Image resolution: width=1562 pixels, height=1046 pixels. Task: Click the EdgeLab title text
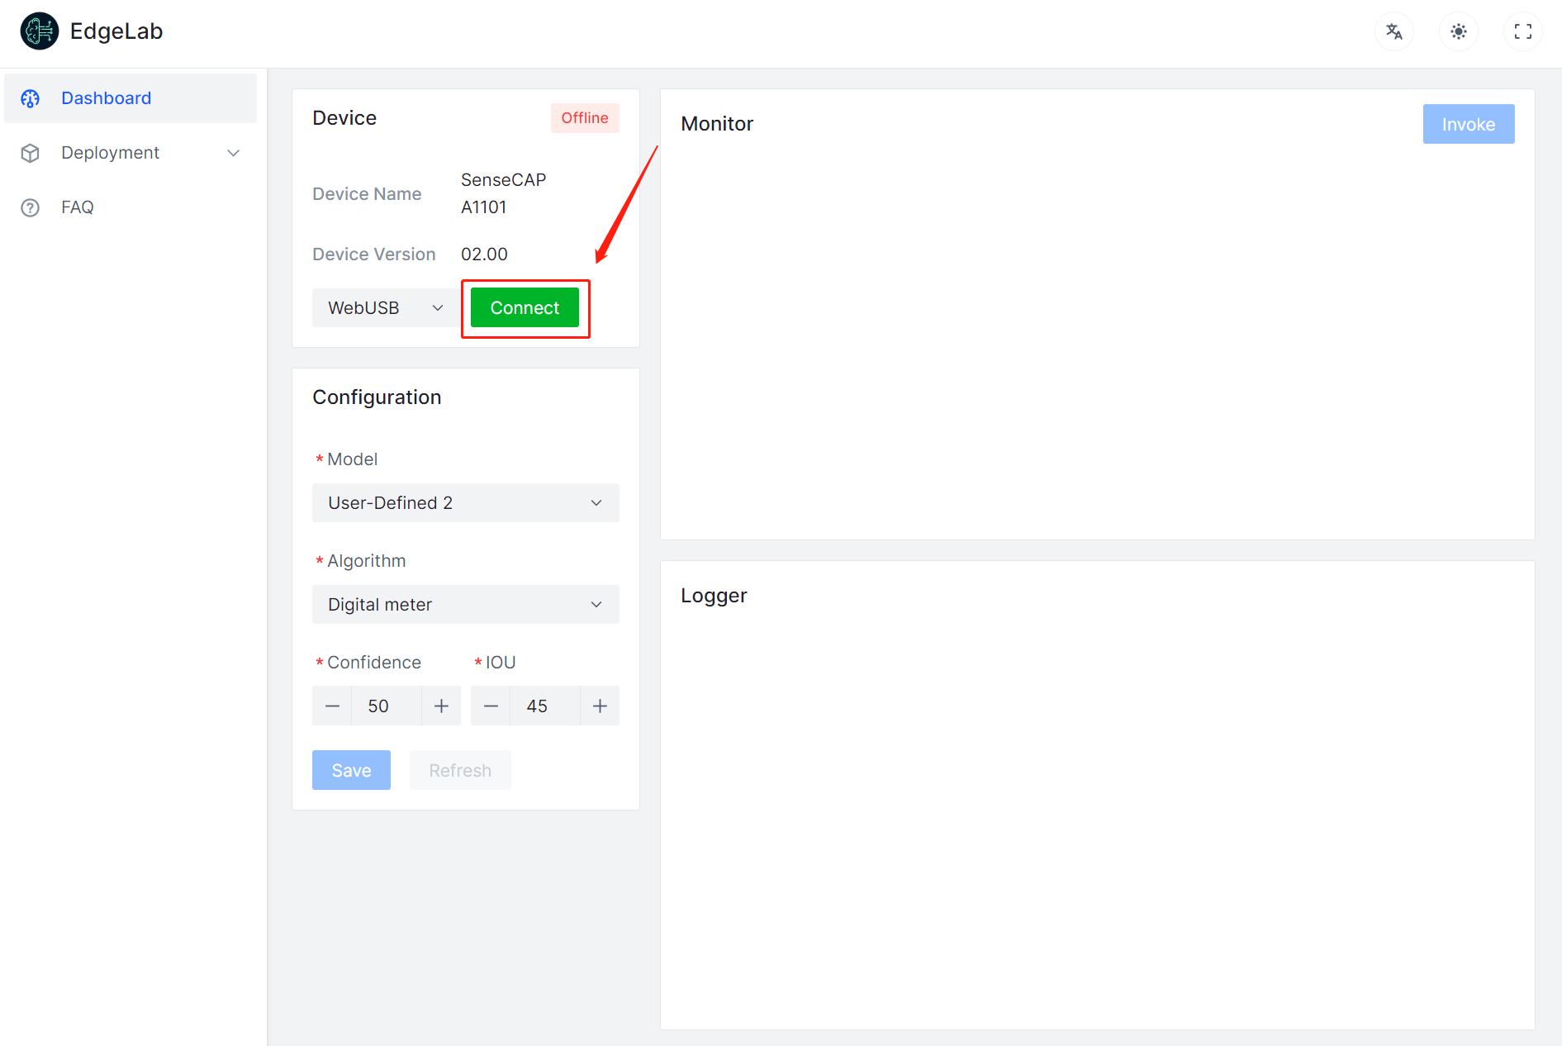(x=116, y=31)
